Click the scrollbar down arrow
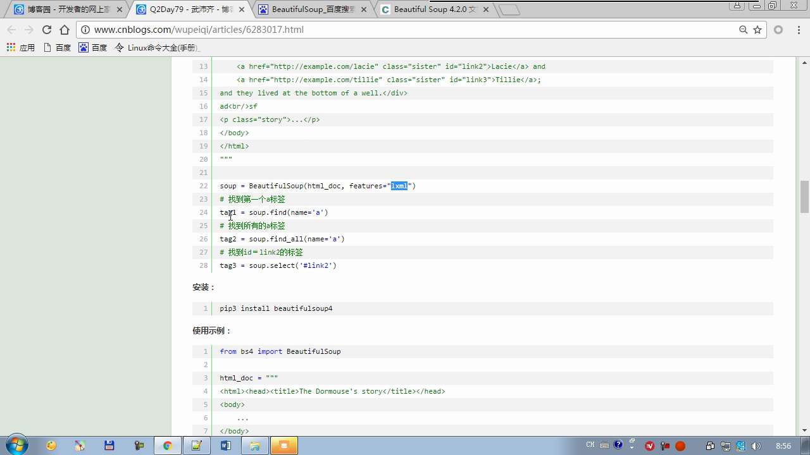Screen dimensions: 810x455 [x=804, y=430]
